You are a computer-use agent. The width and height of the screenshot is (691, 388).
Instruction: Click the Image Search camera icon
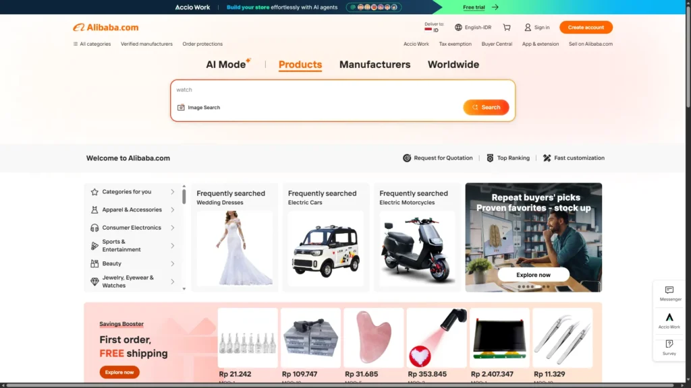(x=181, y=107)
